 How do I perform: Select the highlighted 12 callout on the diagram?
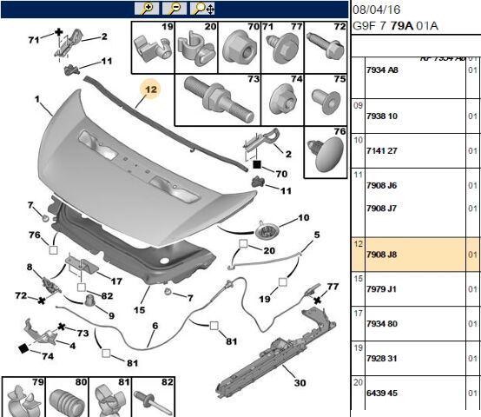[x=150, y=89]
